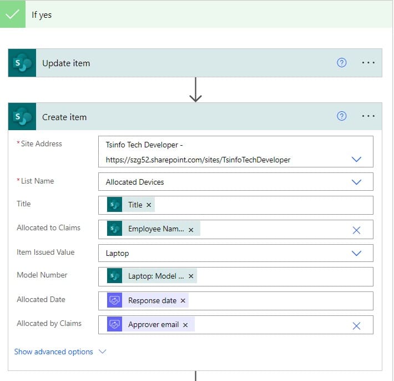
Task: Click the Allocated Date label
Action: (x=41, y=299)
